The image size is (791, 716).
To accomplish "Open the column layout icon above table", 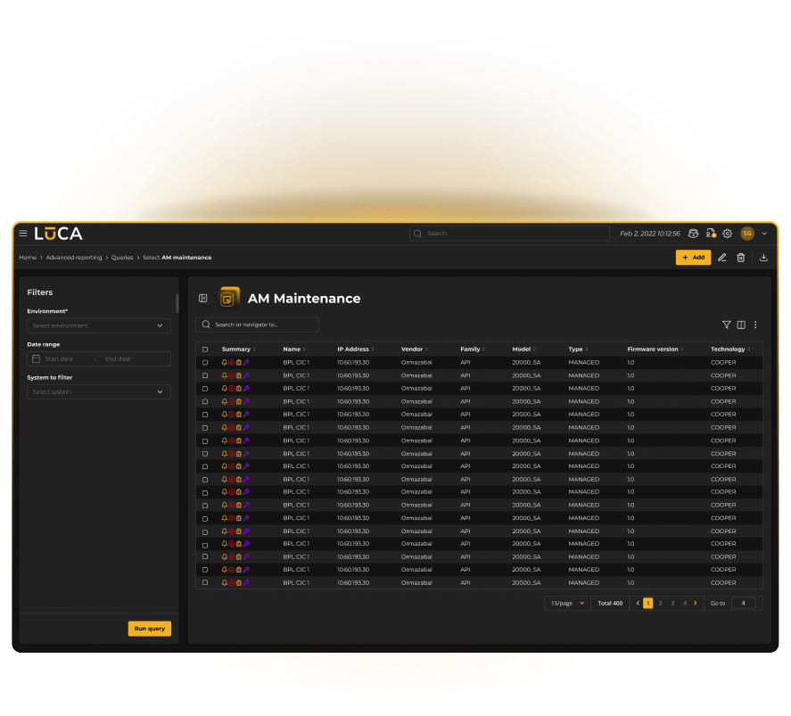I will tap(741, 325).
